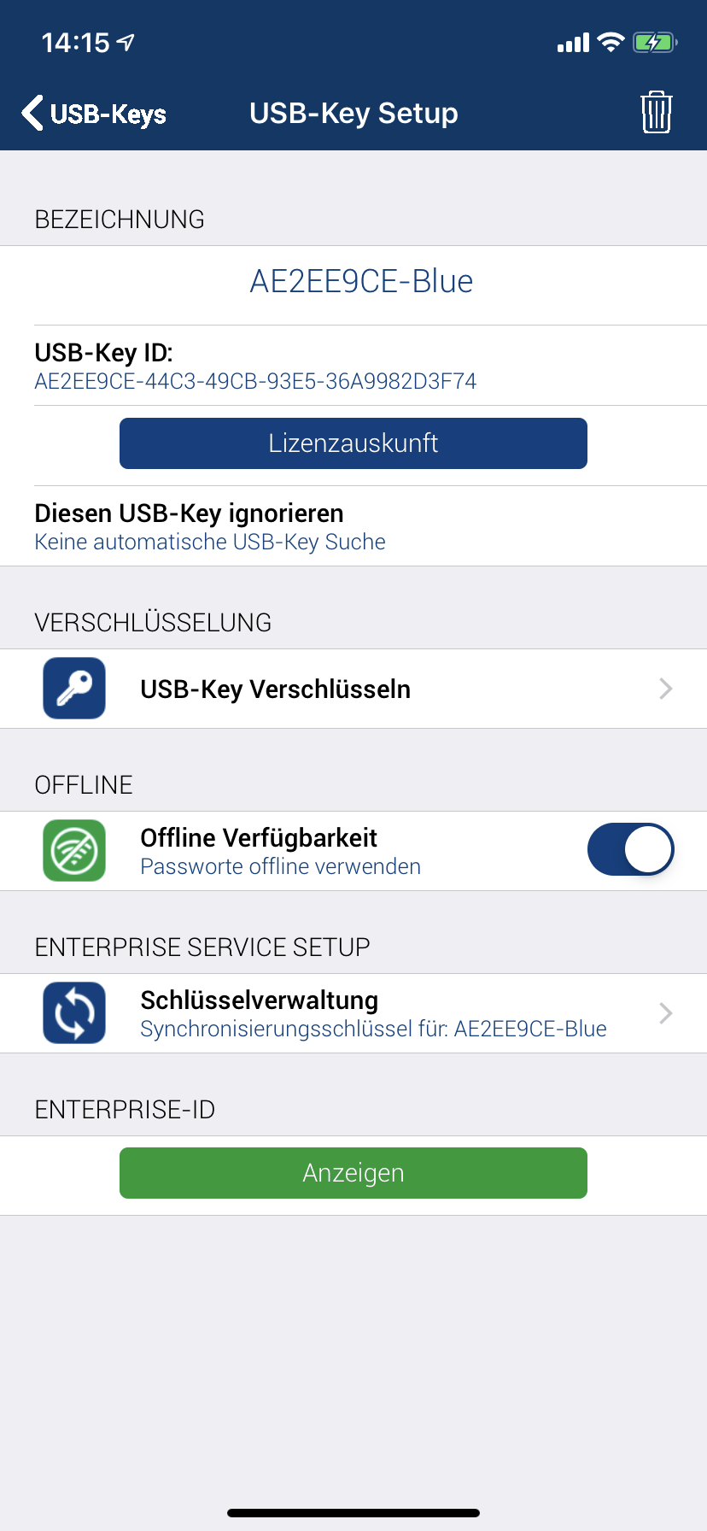Viewport: 707px width, 1531px height.
Task: Tap the blue key encryption icon
Action: (74, 689)
